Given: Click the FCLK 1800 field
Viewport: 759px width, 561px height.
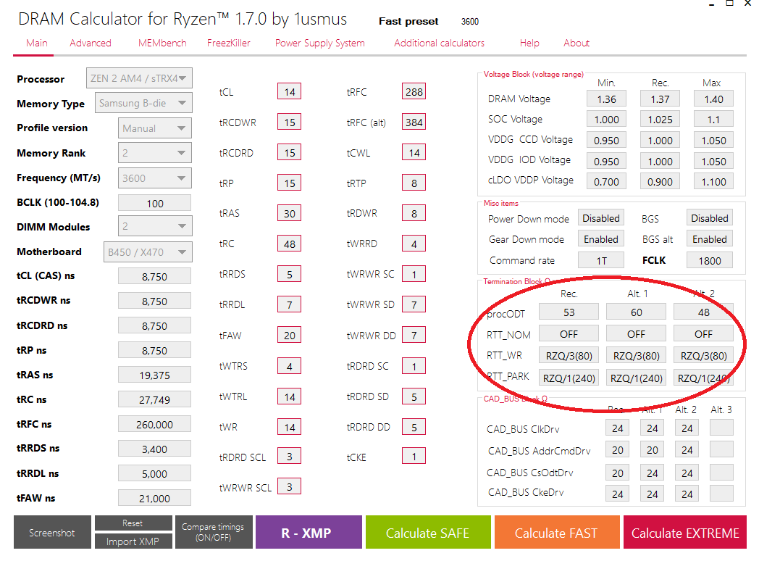Looking at the screenshot, I should pos(710,261).
